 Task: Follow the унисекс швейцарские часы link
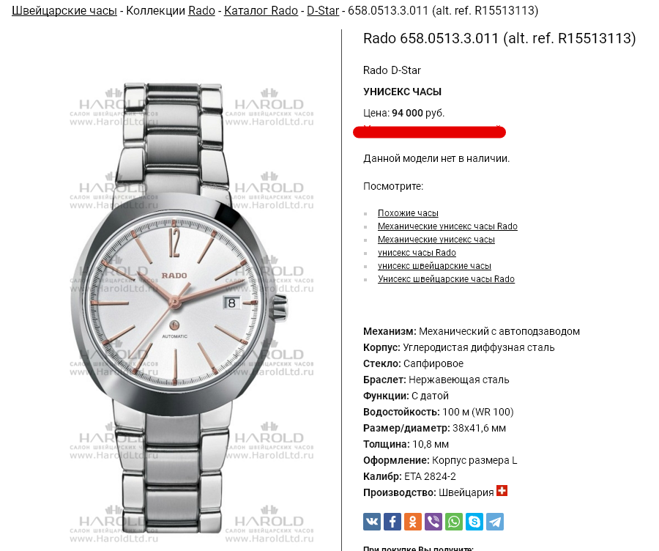pos(434,266)
